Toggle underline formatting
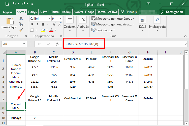 pyautogui.click(x=43, y=24)
